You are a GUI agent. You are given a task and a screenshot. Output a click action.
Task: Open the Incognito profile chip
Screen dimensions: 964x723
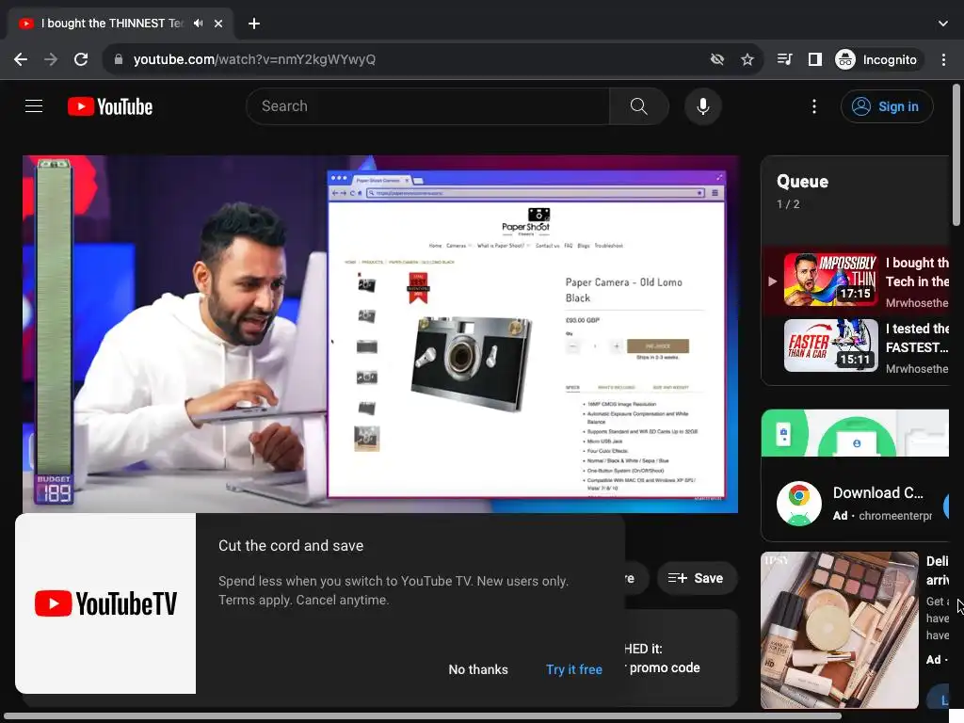click(878, 59)
